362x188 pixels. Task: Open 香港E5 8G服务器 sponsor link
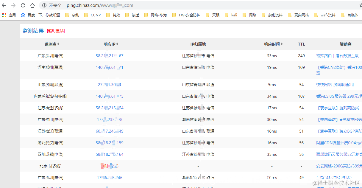pos(339,96)
